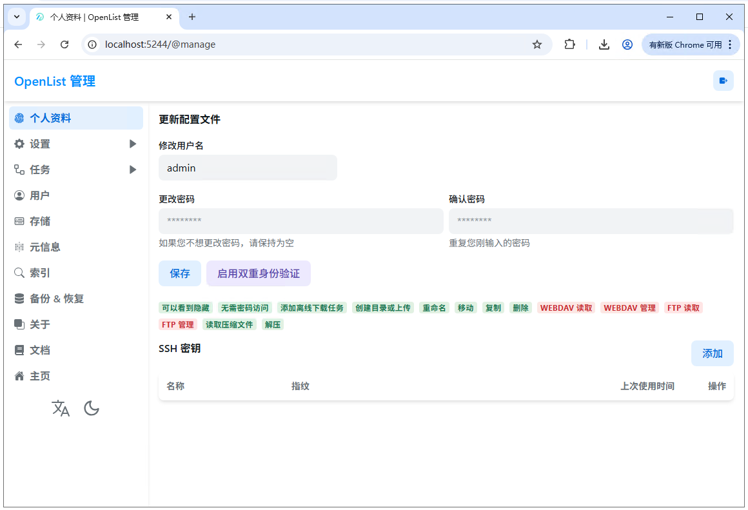This screenshot has height=510, width=748.
Task: Open the Chrome three-dot menu
Action: [x=730, y=44]
